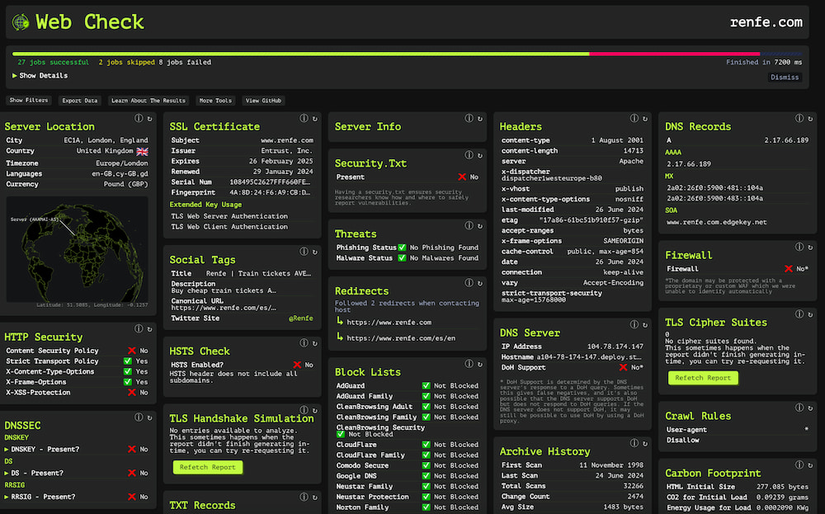
Task: Open info icon on Server Info card
Action: (469, 118)
